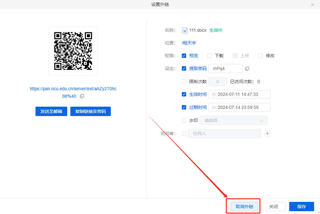
Task: Click the Word document icon next to 111.docx
Action: 185,30
